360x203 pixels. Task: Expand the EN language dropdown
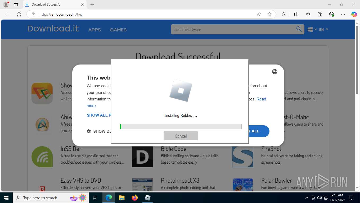click(x=323, y=29)
